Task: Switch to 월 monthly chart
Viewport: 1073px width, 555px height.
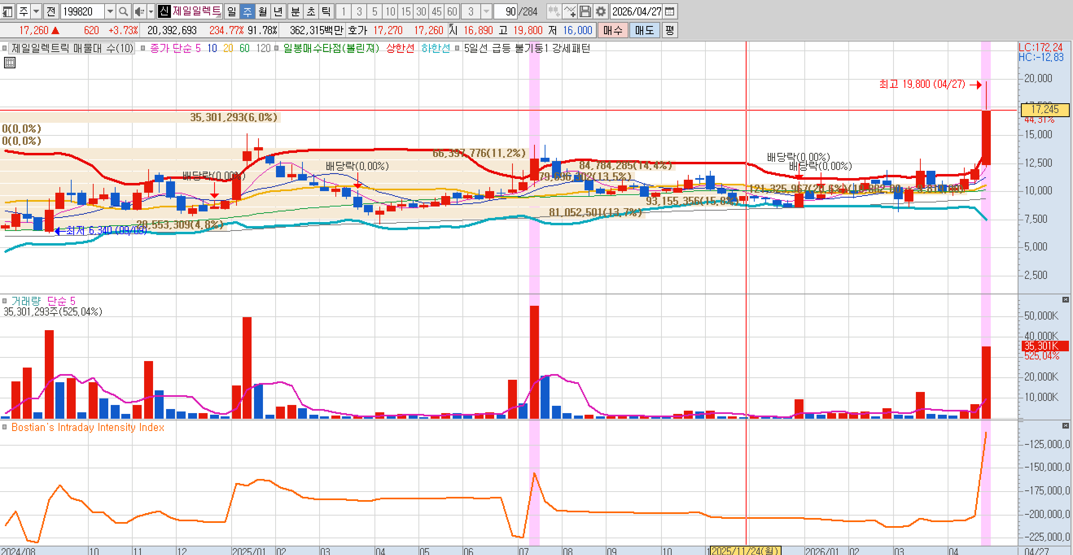Action: click(x=263, y=12)
